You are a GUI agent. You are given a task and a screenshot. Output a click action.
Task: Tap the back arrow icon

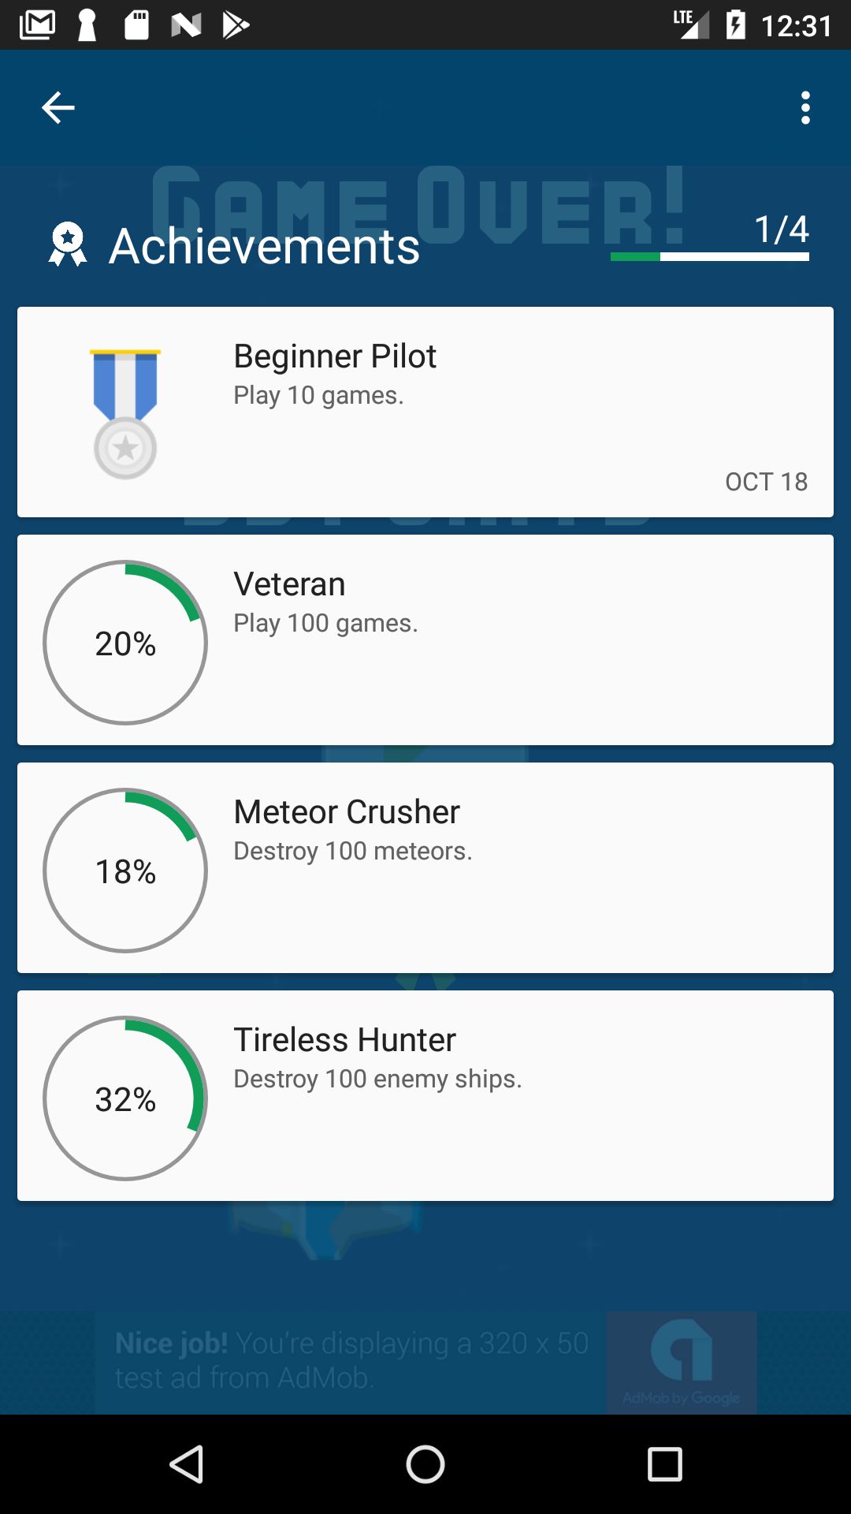point(58,108)
